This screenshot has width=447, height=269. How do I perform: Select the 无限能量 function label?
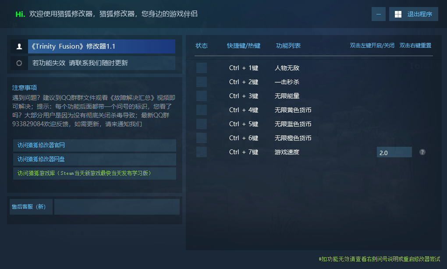click(287, 96)
